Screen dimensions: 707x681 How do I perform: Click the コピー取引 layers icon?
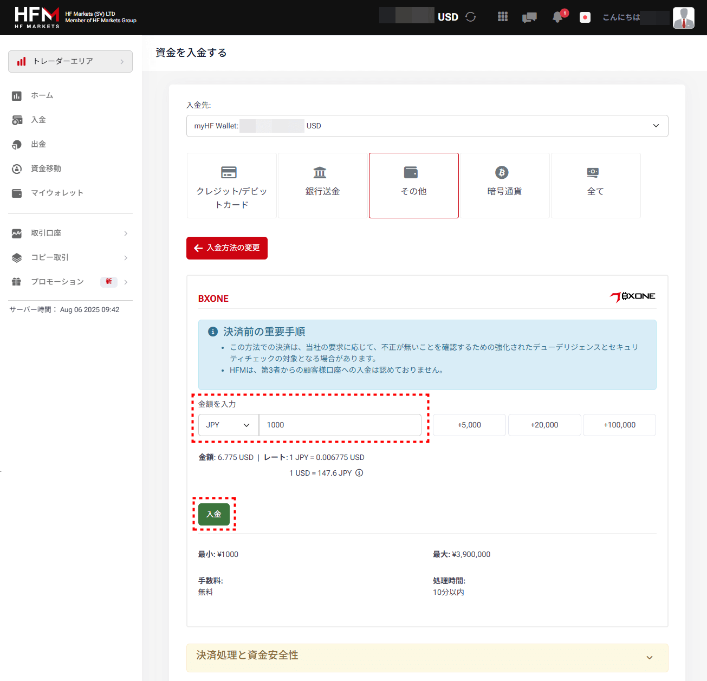point(17,258)
